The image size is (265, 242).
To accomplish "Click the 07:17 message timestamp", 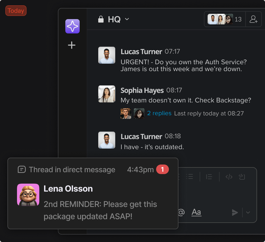I will point(172,51).
